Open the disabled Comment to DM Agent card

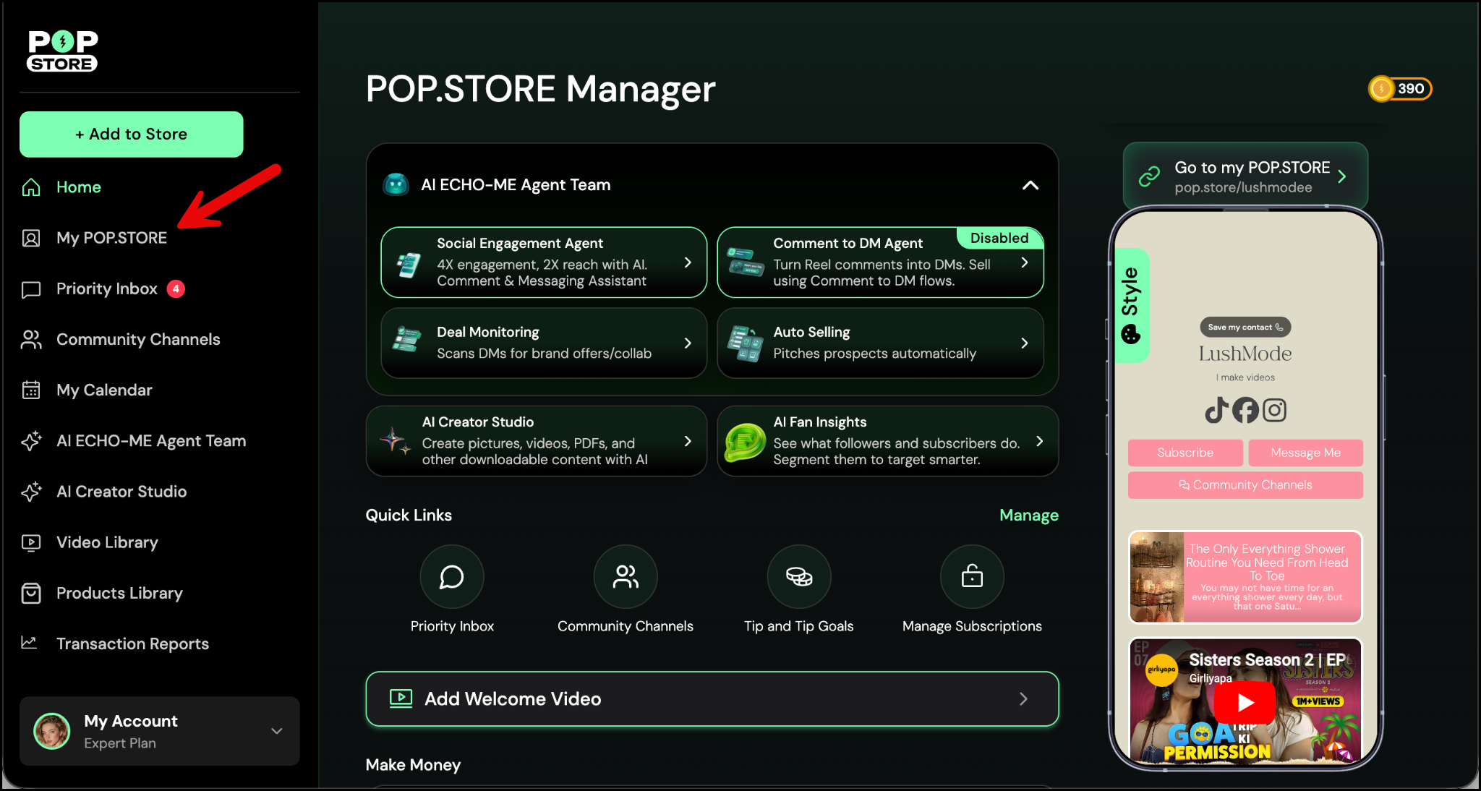(x=880, y=262)
